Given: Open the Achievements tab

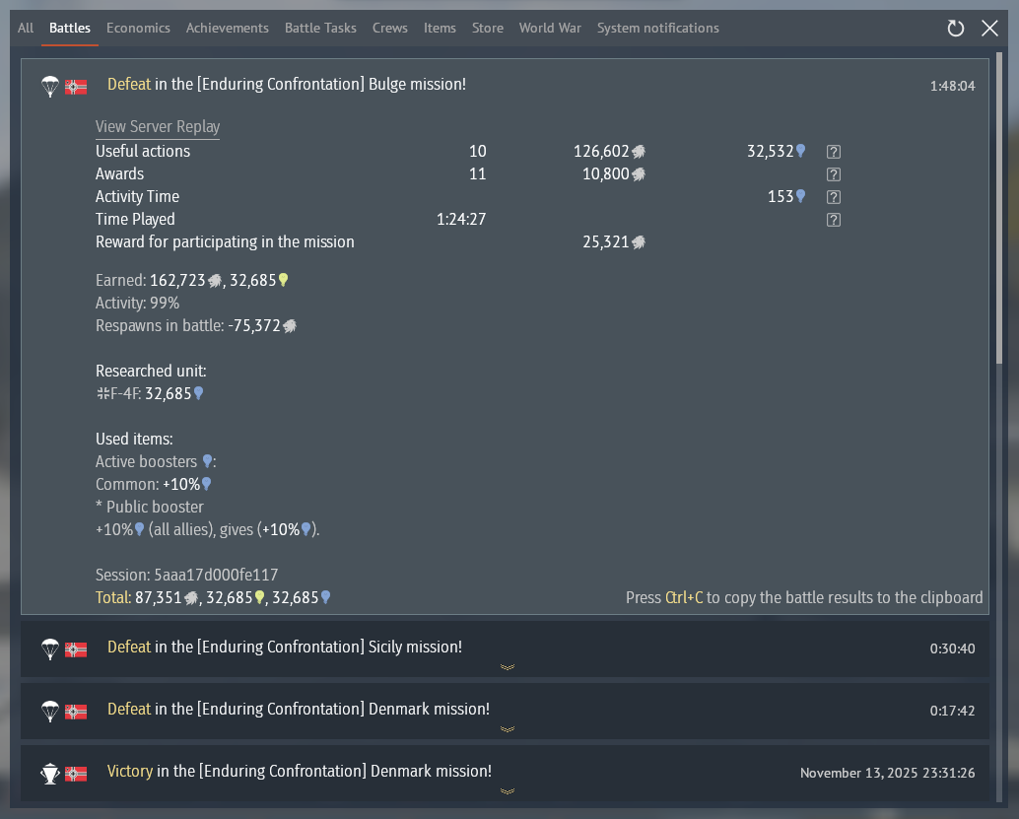Looking at the screenshot, I should pos(227,28).
